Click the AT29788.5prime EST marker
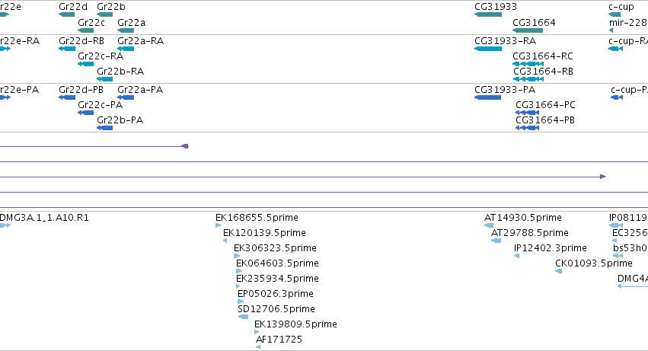The width and height of the screenshot is (648, 351). [496, 241]
